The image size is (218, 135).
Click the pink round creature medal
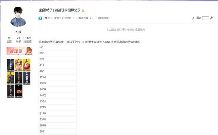[27, 65]
